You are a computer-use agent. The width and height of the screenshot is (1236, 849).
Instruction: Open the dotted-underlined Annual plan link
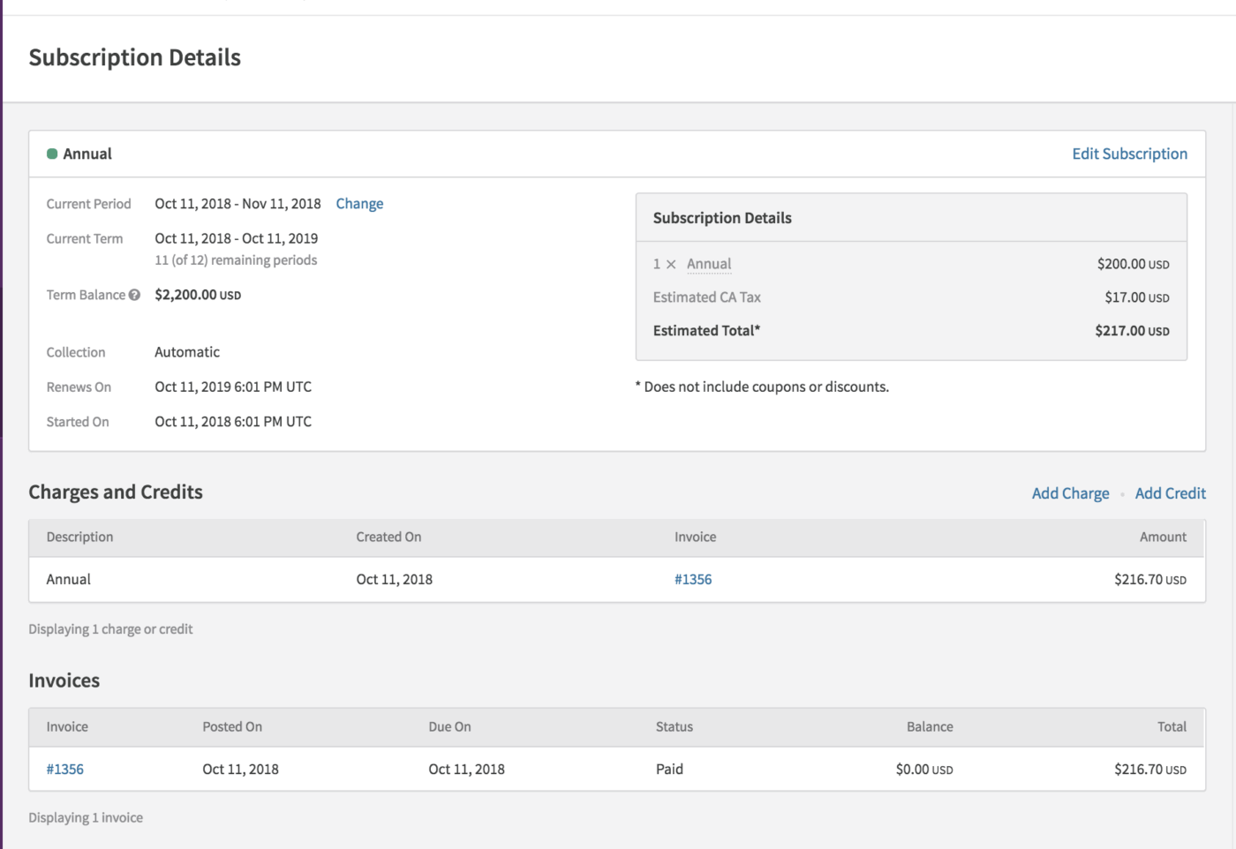[709, 264]
